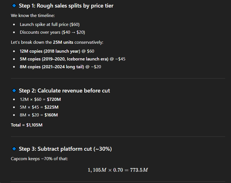Click the blue diamond icon beside Step 1
The image size is (231, 183).
[x=14, y=6]
